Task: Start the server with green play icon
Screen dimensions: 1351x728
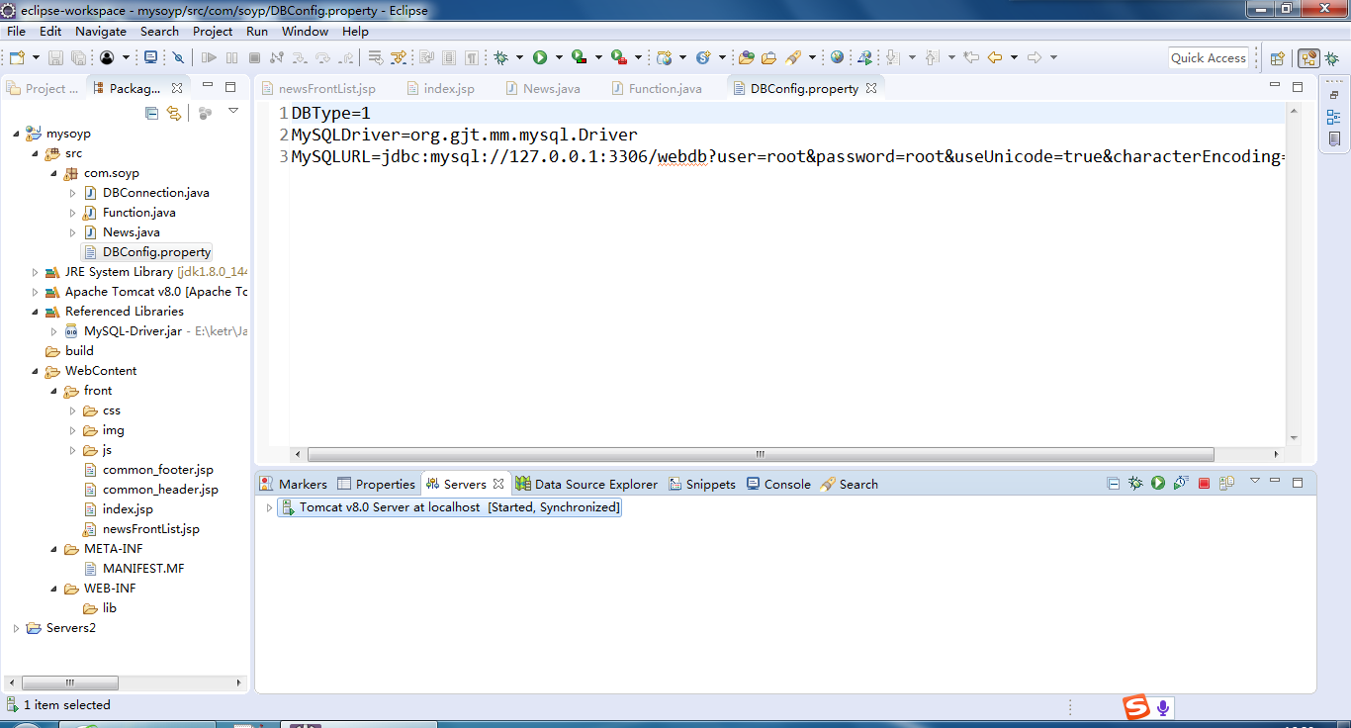Action: (1157, 484)
